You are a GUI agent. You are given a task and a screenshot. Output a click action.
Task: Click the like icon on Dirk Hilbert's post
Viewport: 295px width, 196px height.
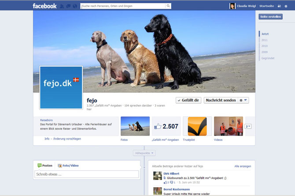[166, 182]
